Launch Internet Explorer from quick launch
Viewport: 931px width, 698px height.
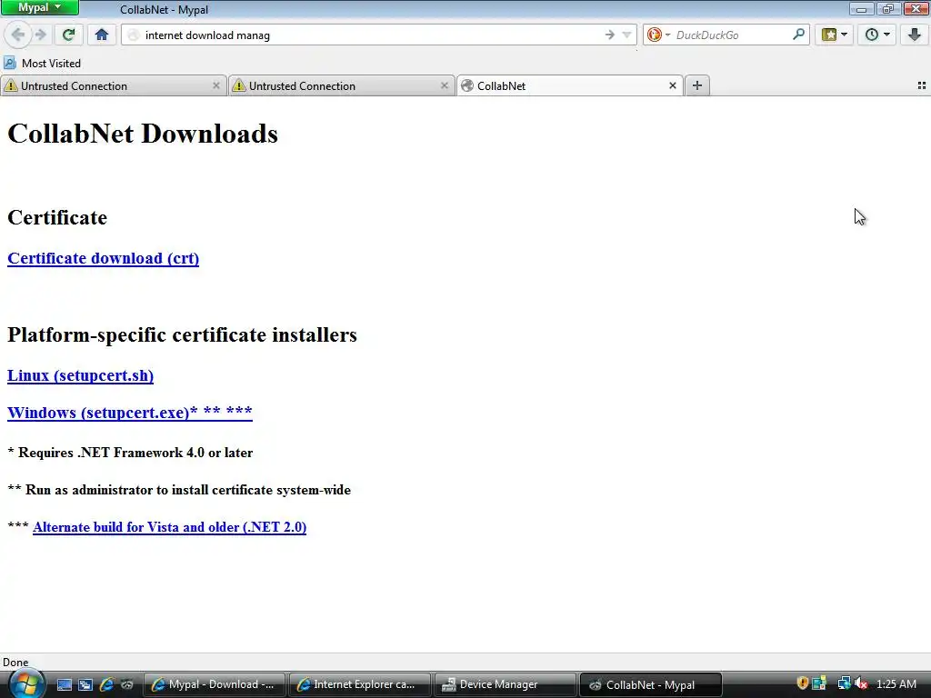coord(107,684)
